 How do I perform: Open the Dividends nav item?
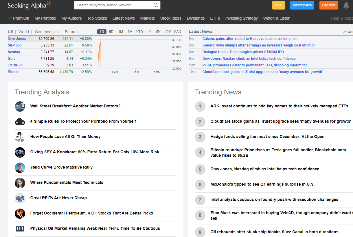pos(196,18)
